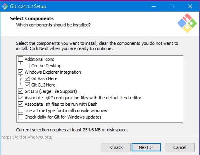200x155 pixels.
Task: Enable daily Git for Windows update check
Action: tap(20, 117)
